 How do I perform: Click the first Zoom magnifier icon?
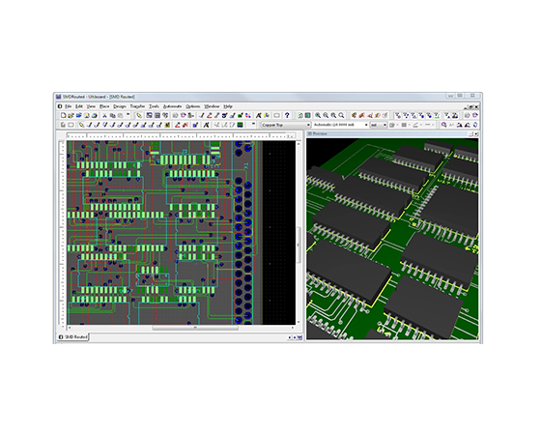[x=318, y=116]
